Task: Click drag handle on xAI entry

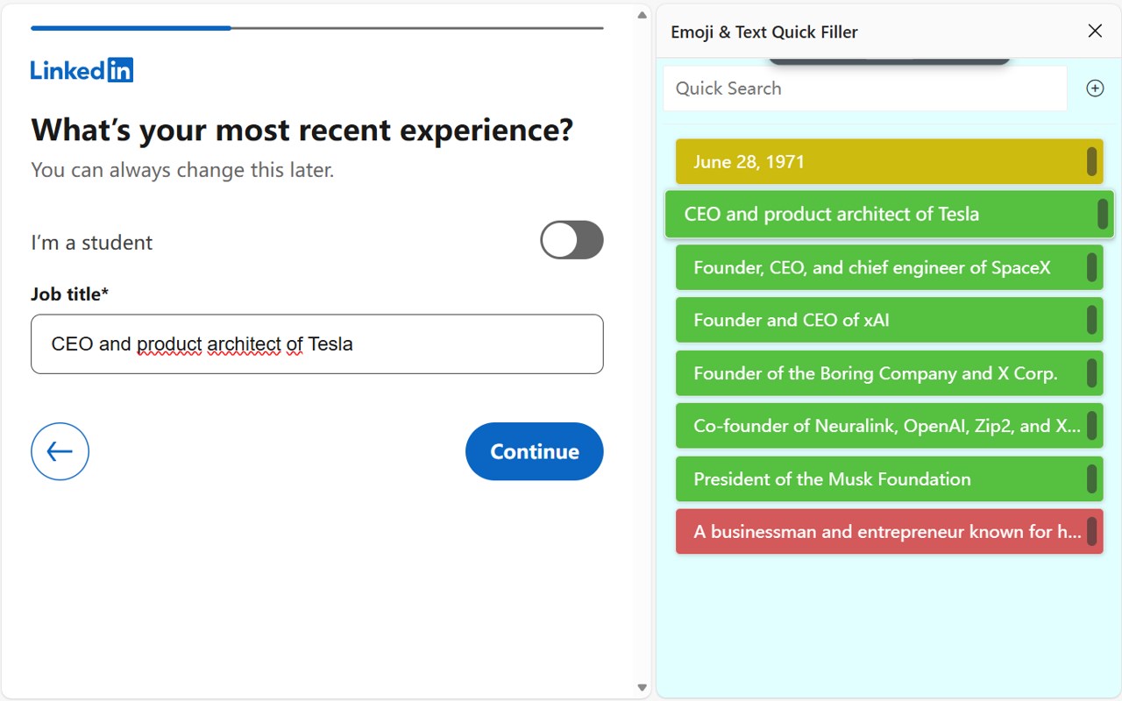Action: (1091, 320)
